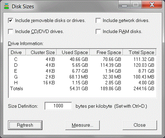Click the 114.39 GB free space value
This screenshot has width=165, height=138.
(x=111, y=65)
